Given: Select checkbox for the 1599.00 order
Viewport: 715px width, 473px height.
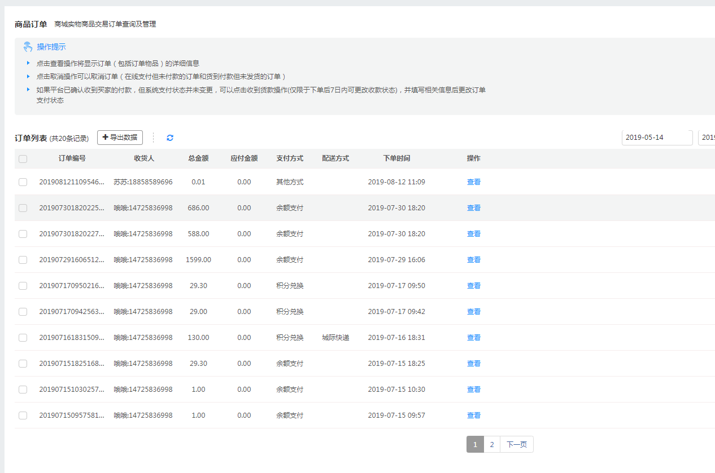Looking at the screenshot, I should [23, 260].
